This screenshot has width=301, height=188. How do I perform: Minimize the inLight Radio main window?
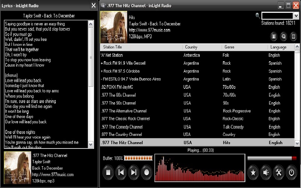[280, 5]
